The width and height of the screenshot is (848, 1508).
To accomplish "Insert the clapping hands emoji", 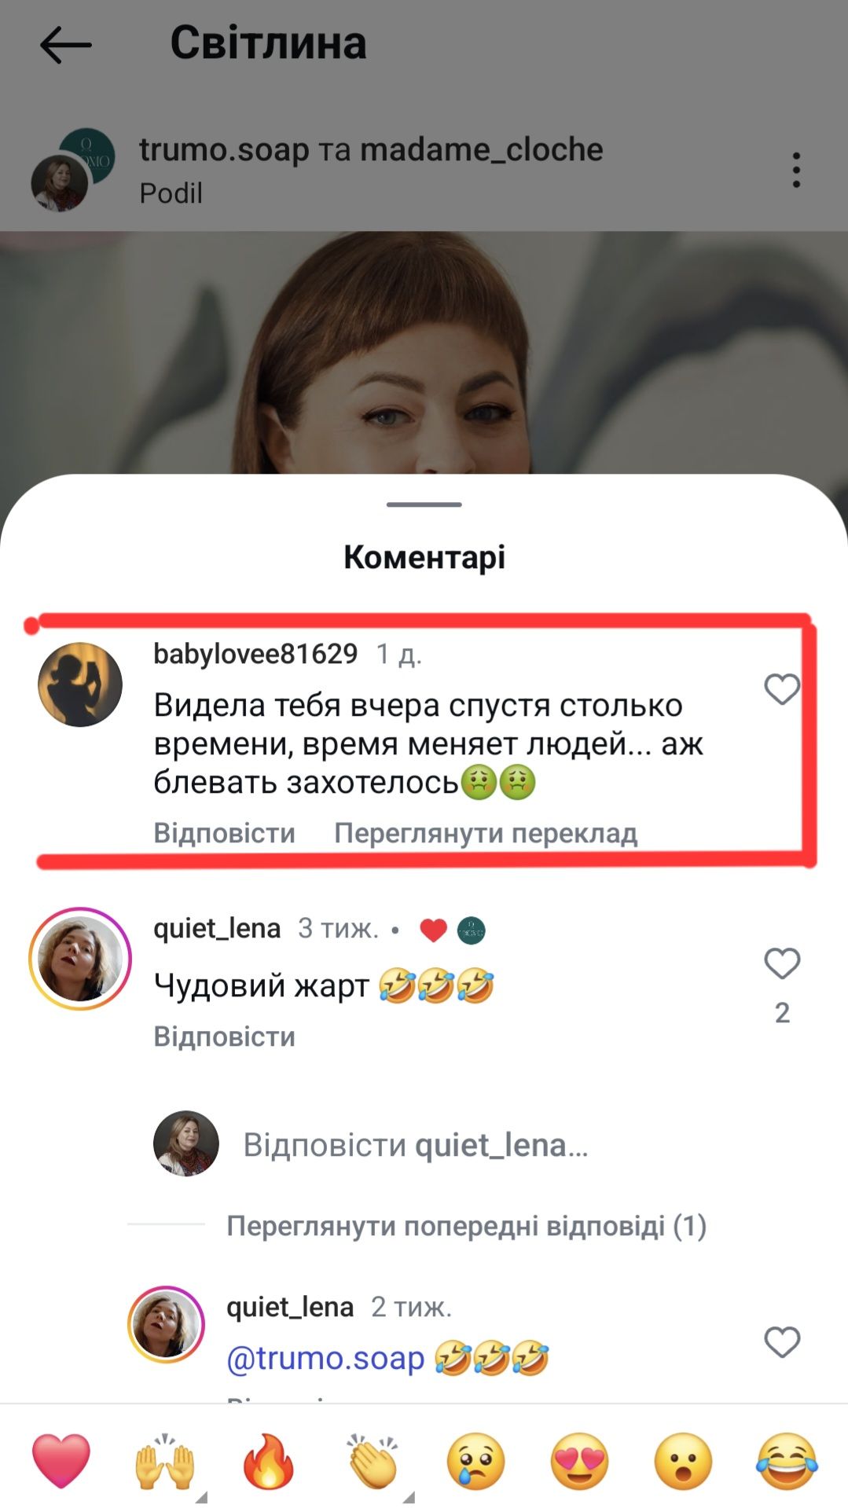I will [x=373, y=1461].
